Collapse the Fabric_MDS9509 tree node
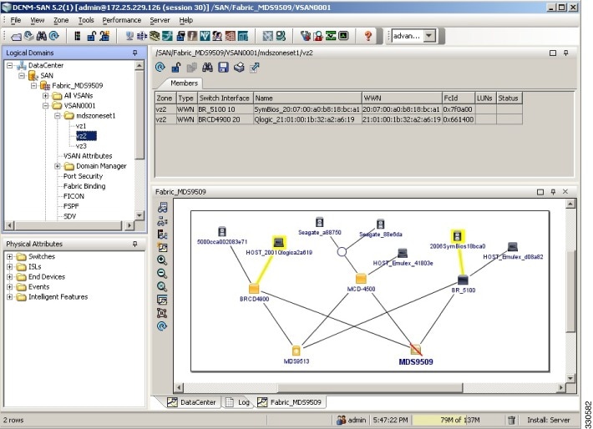The height and width of the screenshot is (429, 593). click(33, 85)
